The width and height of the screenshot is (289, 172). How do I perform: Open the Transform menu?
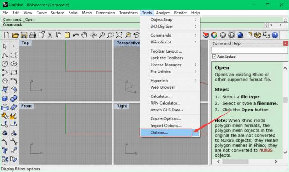[128, 13]
